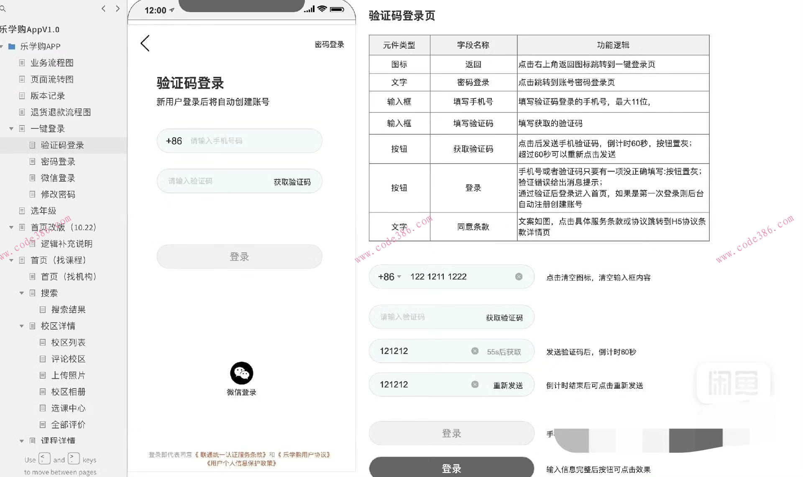
Task: Collapse the 一键登录 tree node
Action: pyautogui.click(x=11, y=128)
